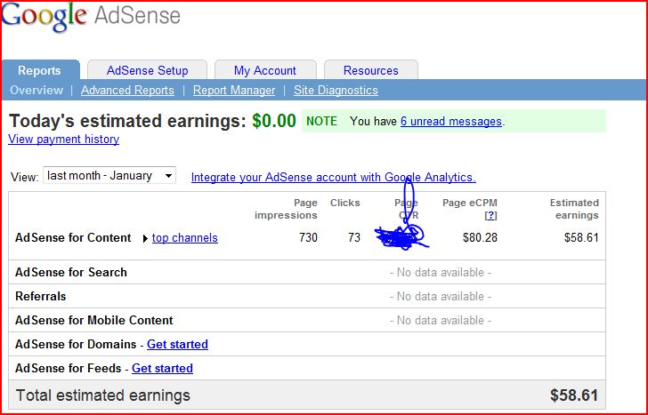Screen dimensions: 648x415
Task: Click Integrate AdSense with Google Analytics link
Action: (334, 178)
